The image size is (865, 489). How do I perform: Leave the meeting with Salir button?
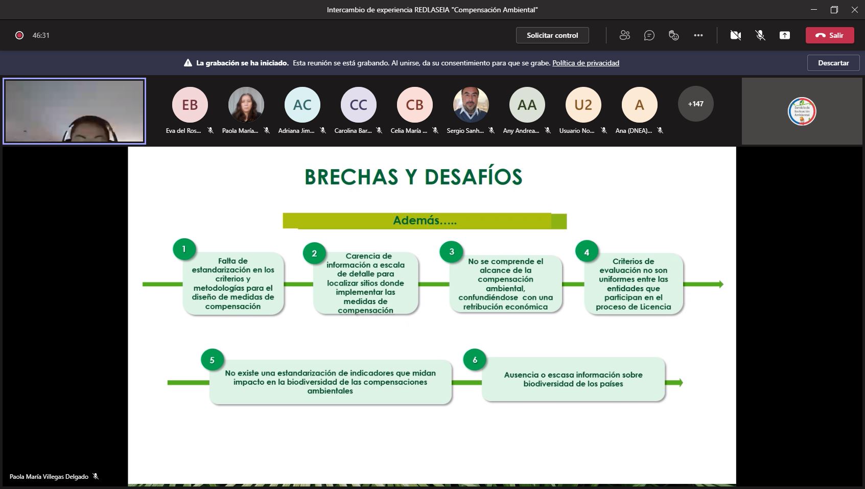(829, 35)
